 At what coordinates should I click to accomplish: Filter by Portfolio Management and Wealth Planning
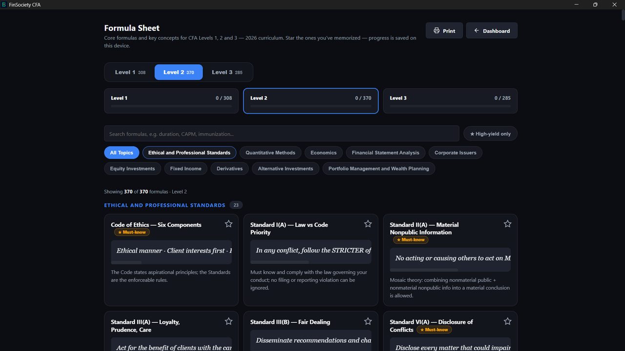379,169
